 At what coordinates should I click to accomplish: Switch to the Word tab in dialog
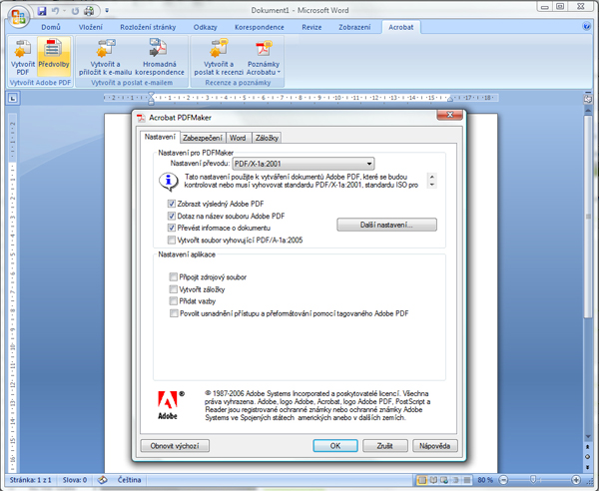238,138
